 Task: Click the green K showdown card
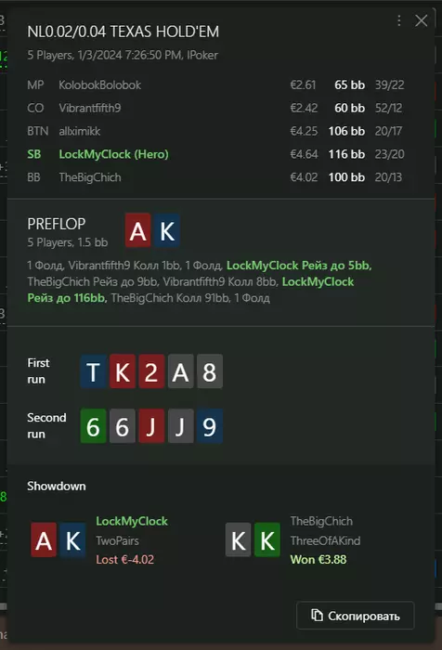pos(267,539)
